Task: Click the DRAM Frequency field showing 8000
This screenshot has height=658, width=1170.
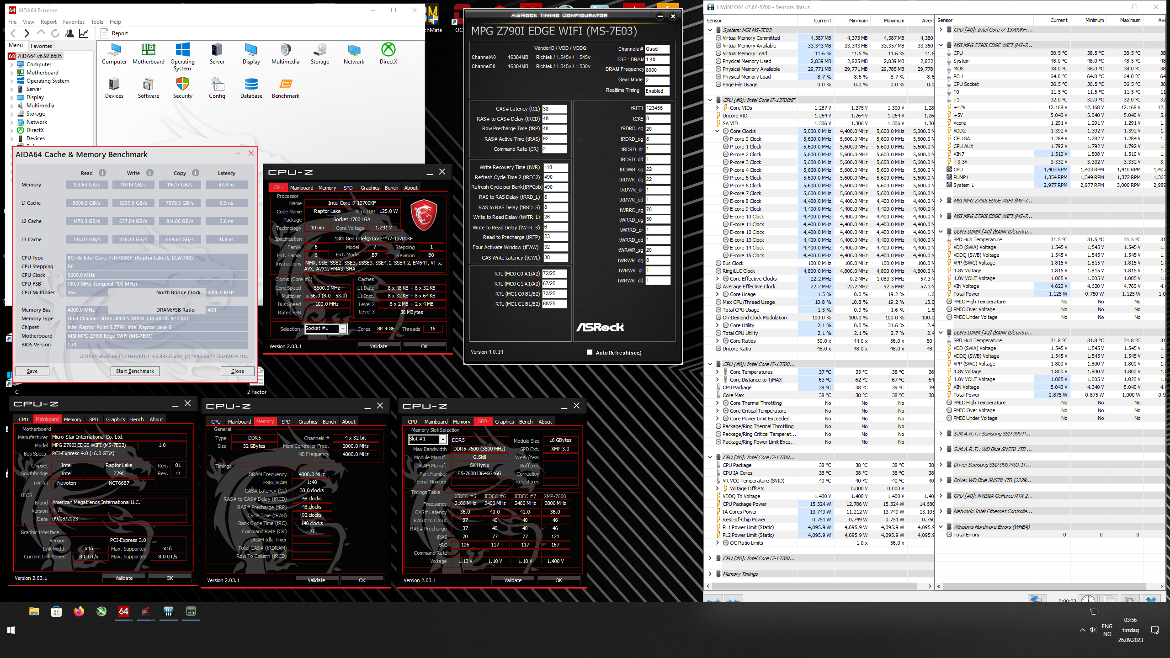Action: click(657, 70)
